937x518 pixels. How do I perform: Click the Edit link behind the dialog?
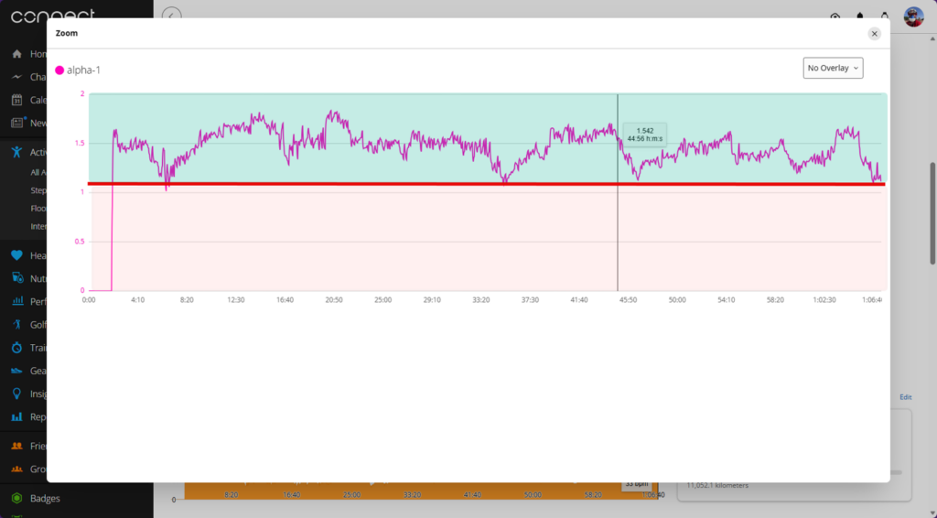click(905, 397)
